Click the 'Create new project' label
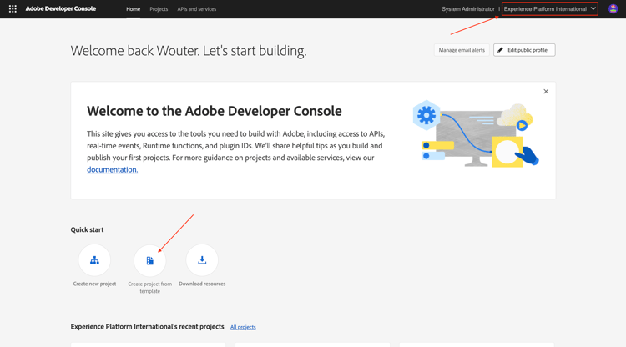626x347 pixels. tap(94, 284)
